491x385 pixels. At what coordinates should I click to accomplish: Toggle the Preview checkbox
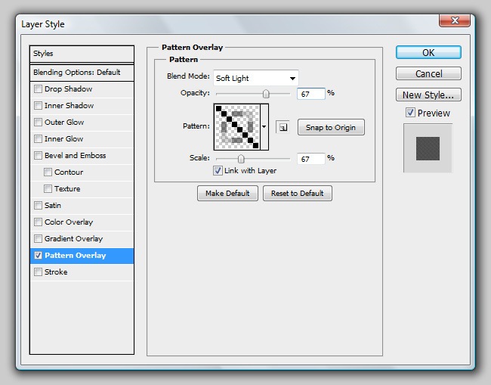click(410, 113)
